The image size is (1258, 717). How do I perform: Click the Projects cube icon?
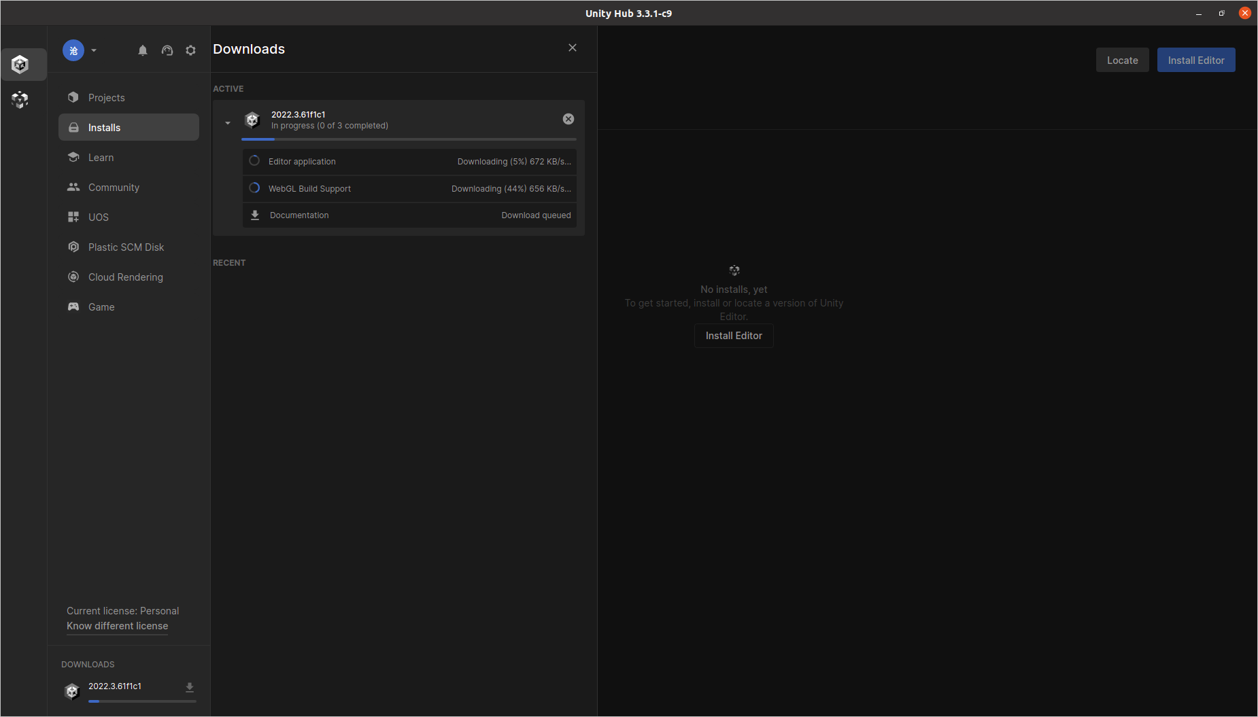pyautogui.click(x=73, y=97)
